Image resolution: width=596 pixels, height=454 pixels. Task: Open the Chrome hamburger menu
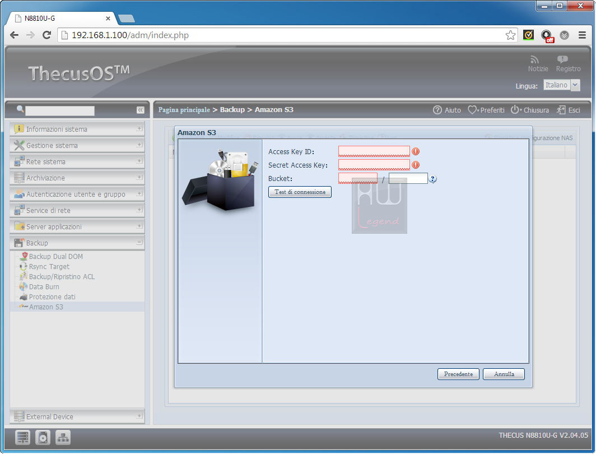coord(582,35)
